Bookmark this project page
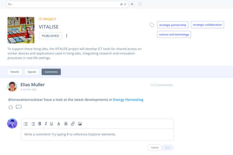233x155 pixels. pyautogui.click(x=140, y=4)
